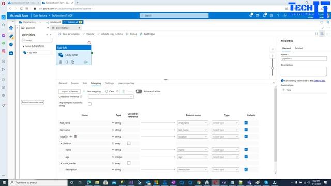Click Import schemas button

[69, 91]
